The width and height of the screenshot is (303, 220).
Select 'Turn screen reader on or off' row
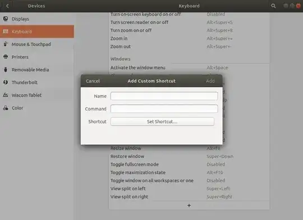(189, 22)
